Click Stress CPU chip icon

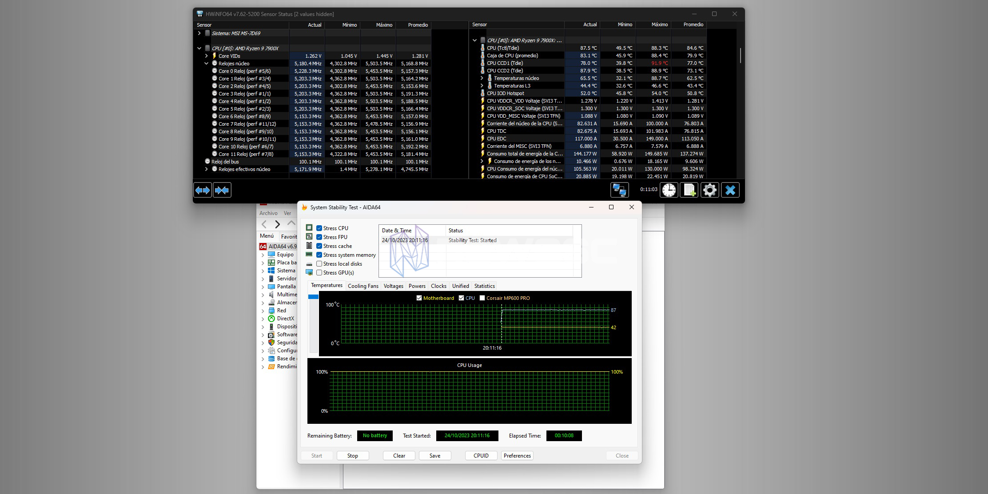pyautogui.click(x=309, y=228)
